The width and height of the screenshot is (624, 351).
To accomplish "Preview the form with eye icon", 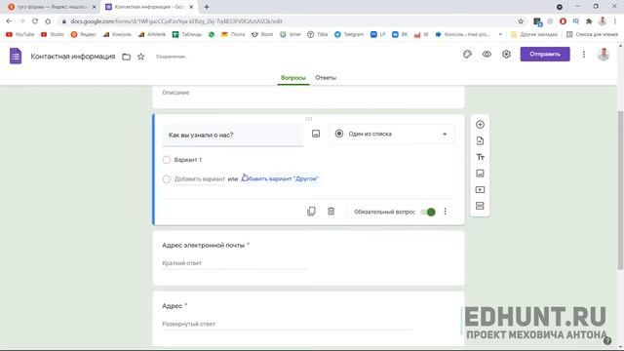I will coord(487,55).
